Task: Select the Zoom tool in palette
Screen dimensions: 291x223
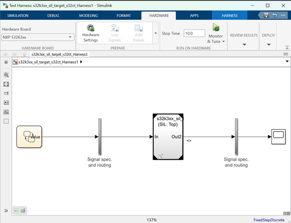Action: pos(6,75)
